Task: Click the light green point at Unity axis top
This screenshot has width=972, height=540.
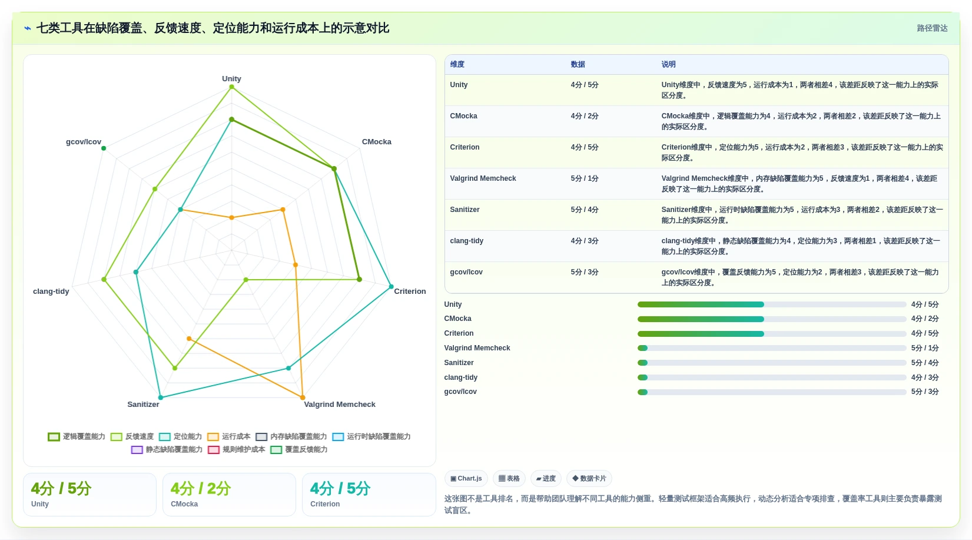Action: (x=231, y=87)
